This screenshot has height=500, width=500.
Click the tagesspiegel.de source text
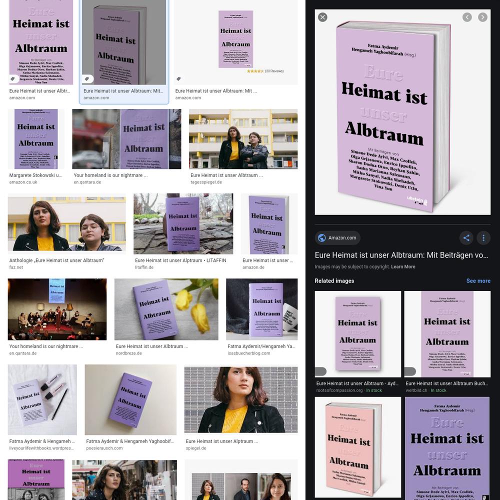[206, 182]
